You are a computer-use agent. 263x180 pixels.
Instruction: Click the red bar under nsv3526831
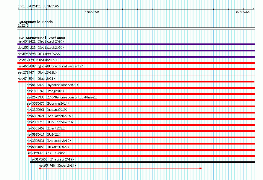click(141, 144)
